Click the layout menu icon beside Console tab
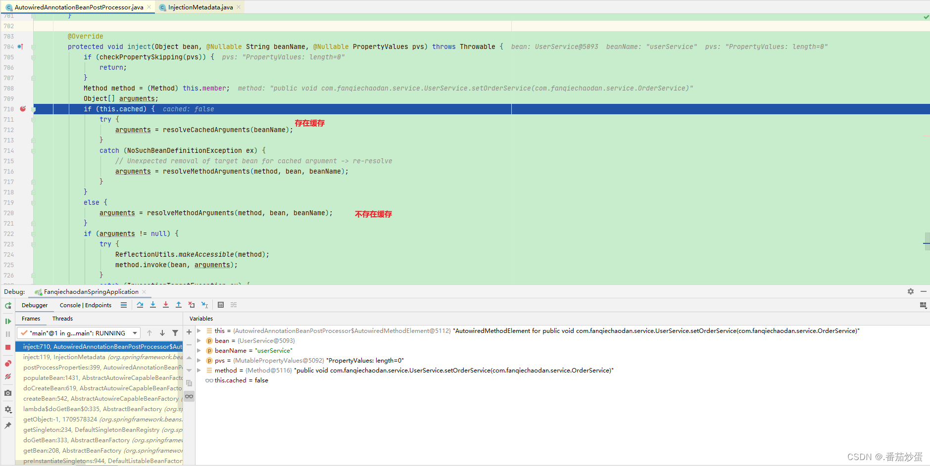 (124, 305)
